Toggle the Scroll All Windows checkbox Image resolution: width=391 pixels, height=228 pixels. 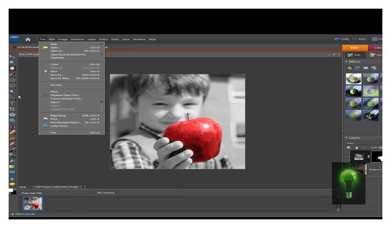(x=14, y=47)
